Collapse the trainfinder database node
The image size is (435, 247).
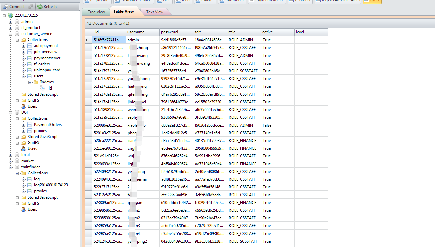point(10,167)
